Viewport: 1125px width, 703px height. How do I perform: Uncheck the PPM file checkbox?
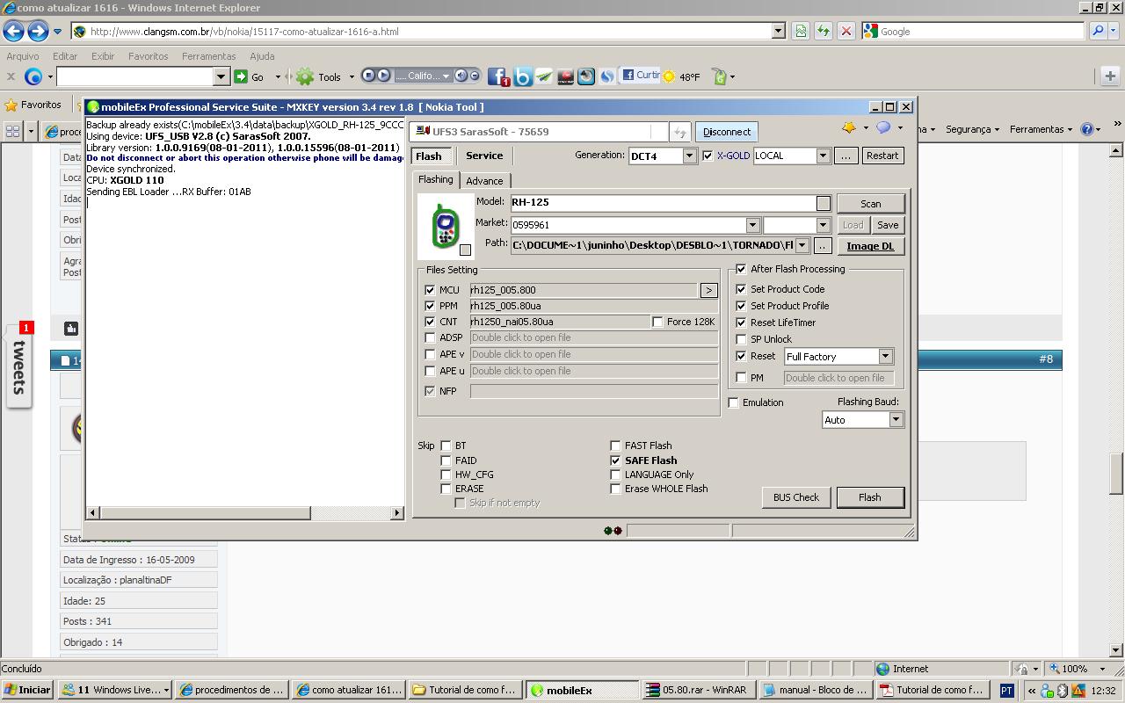click(x=430, y=306)
